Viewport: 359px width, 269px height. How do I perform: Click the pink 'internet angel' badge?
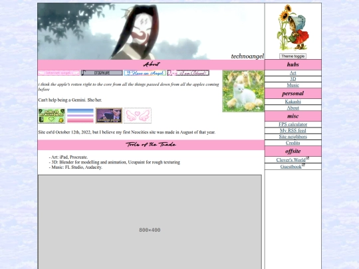coord(59,73)
